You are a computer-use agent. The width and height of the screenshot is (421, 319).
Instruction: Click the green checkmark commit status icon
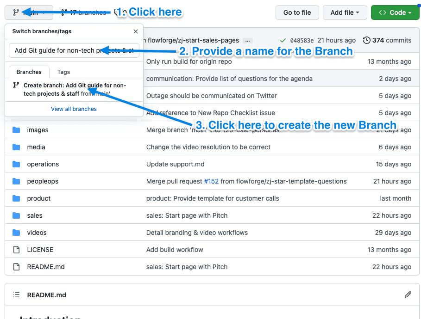[283, 40]
